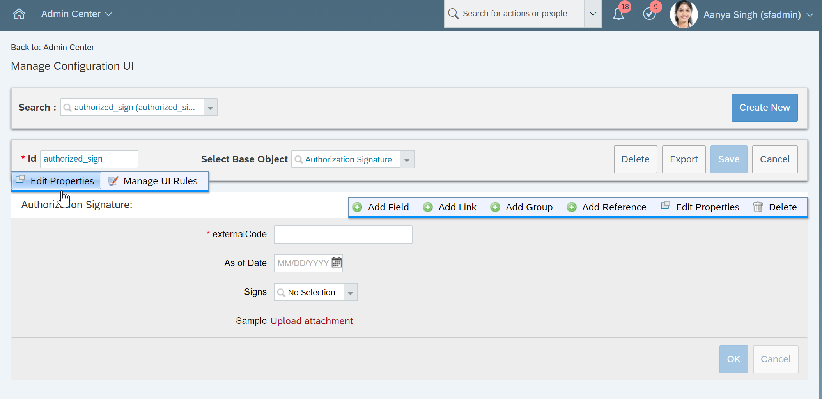The width and height of the screenshot is (822, 399).
Task: Click the Save button
Action: point(729,159)
